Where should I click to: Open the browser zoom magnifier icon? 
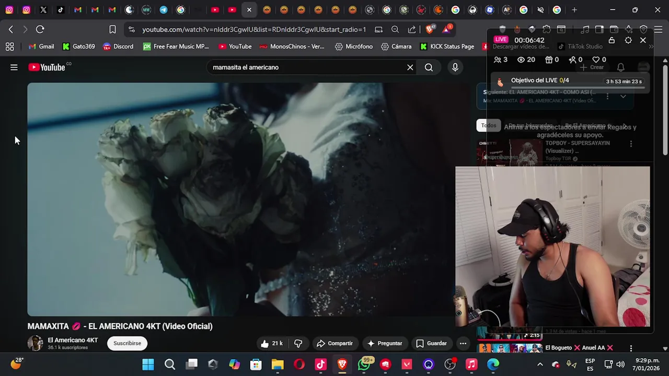click(x=395, y=29)
